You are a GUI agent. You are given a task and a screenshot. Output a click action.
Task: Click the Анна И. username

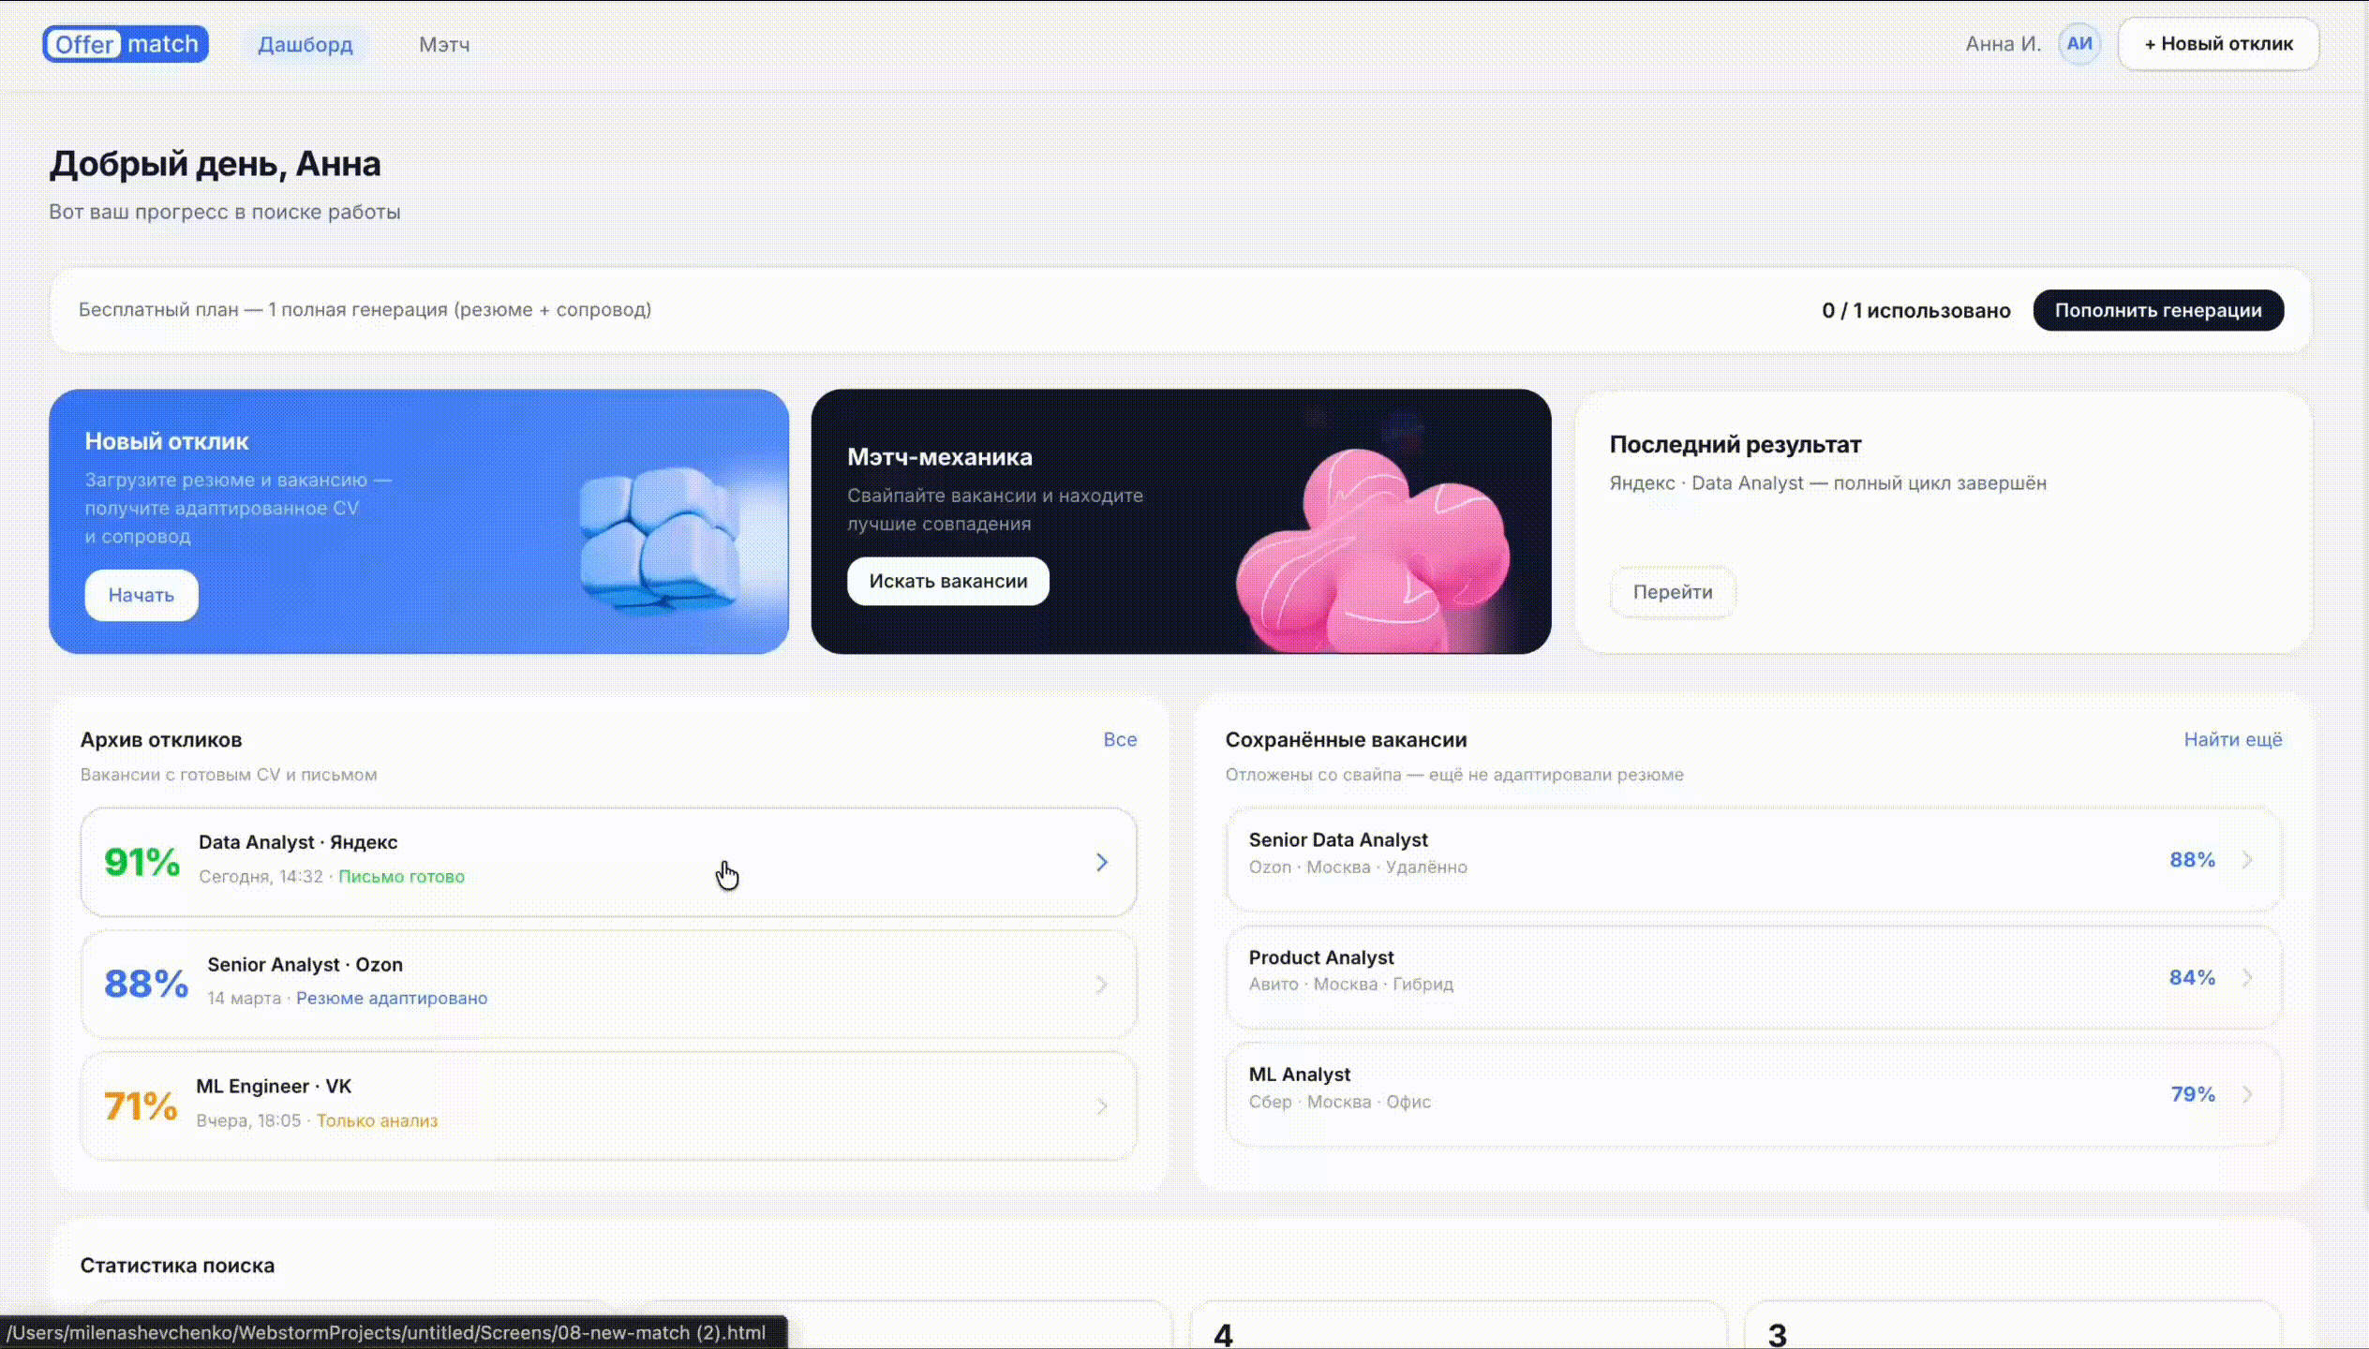[2003, 44]
